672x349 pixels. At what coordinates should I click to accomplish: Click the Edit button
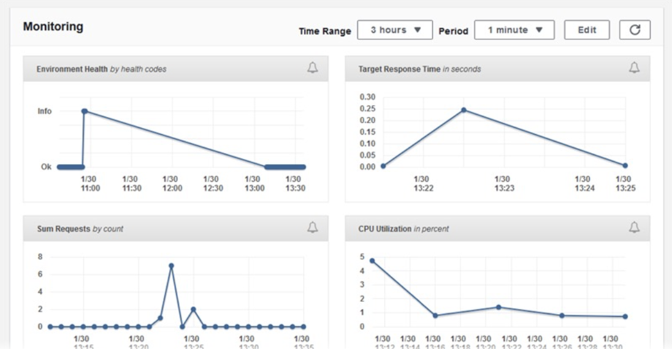pos(587,30)
